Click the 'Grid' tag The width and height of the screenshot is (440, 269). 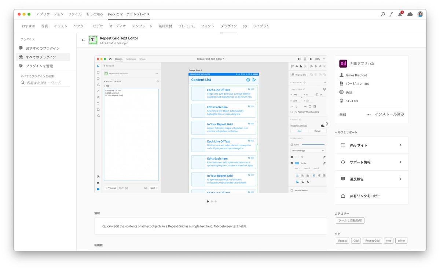[356, 240]
